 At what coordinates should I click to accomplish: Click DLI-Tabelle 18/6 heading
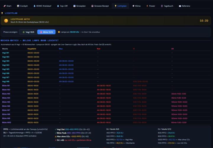coord(113,129)
